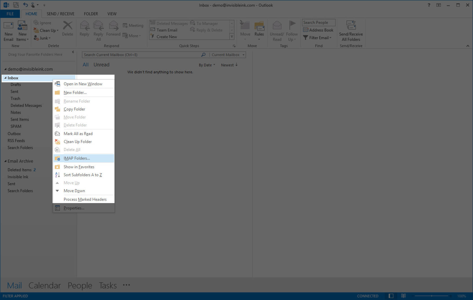
Task: Select Process Marked Headers
Action: 84,199
